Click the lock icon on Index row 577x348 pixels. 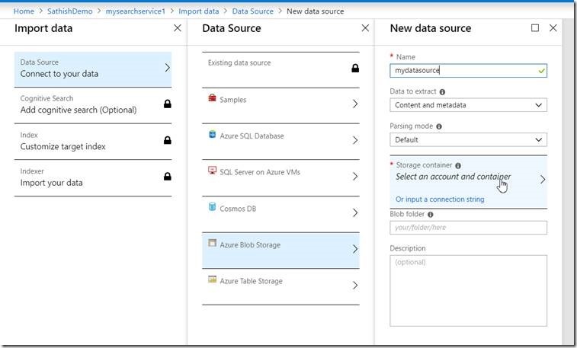coord(168,140)
